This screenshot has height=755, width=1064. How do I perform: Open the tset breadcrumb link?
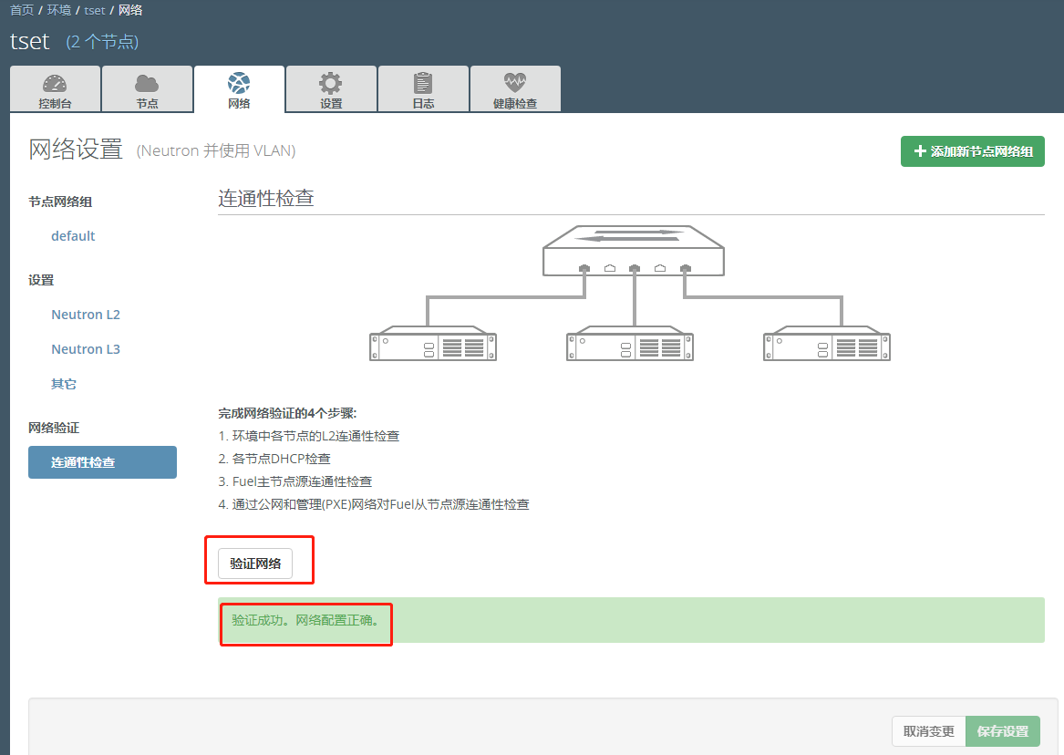(94, 10)
